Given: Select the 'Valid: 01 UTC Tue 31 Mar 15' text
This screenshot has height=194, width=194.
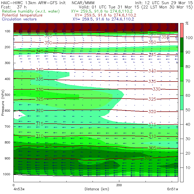Looking at the screenshot, I should 109,7.
